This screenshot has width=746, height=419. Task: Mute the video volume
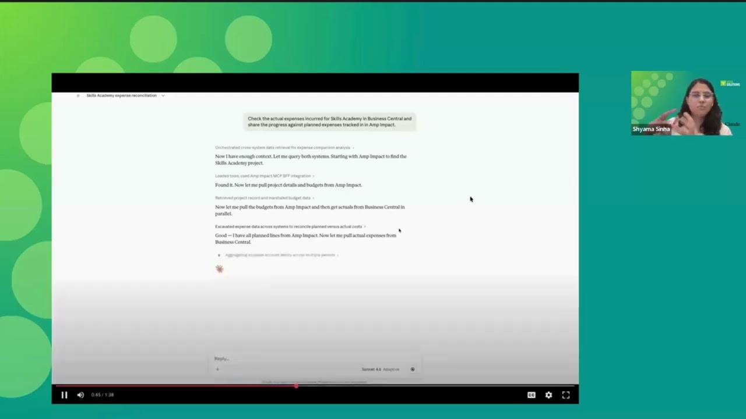pyautogui.click(x=80, y=395)
